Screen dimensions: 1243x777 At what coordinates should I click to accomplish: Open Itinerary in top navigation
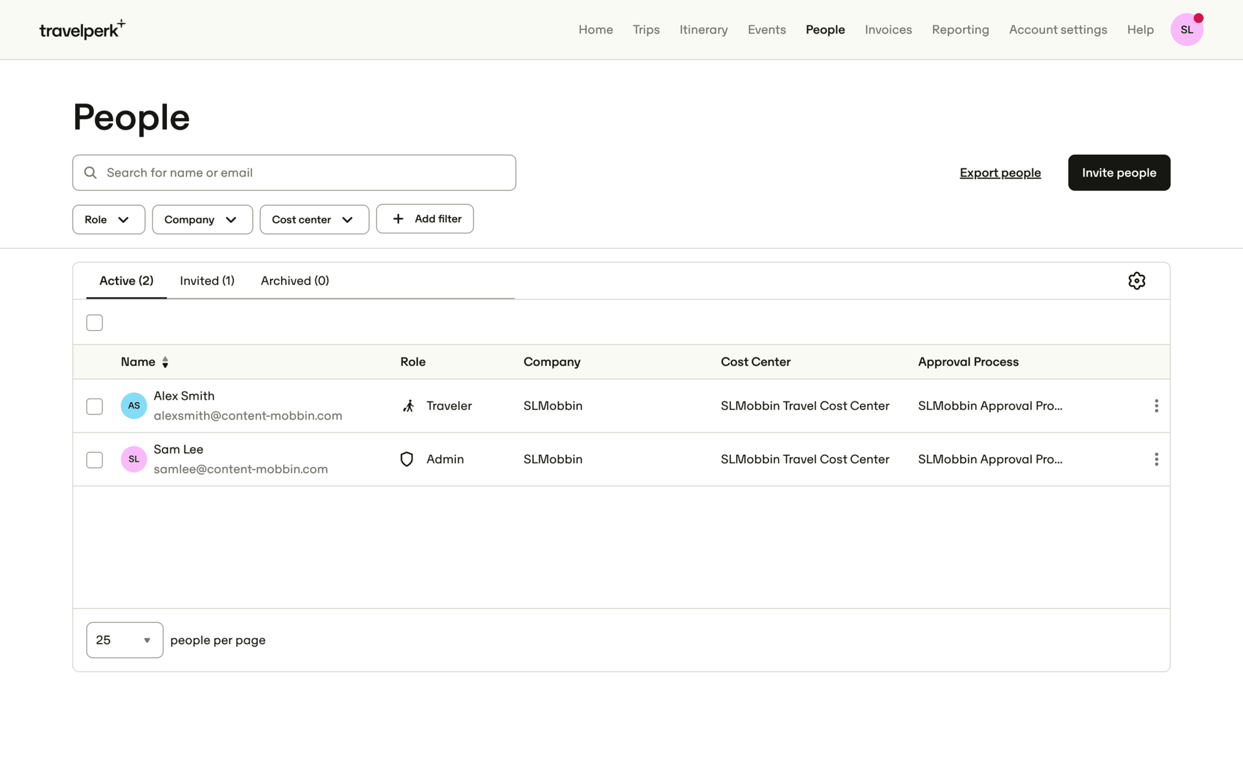704,30
